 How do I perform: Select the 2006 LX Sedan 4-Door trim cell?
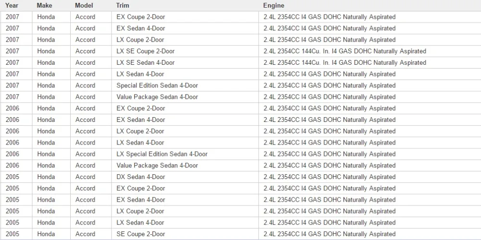coord(185,143)
